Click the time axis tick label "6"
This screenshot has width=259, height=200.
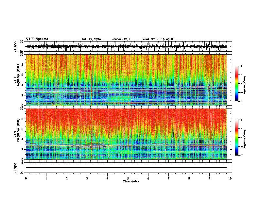148,178
